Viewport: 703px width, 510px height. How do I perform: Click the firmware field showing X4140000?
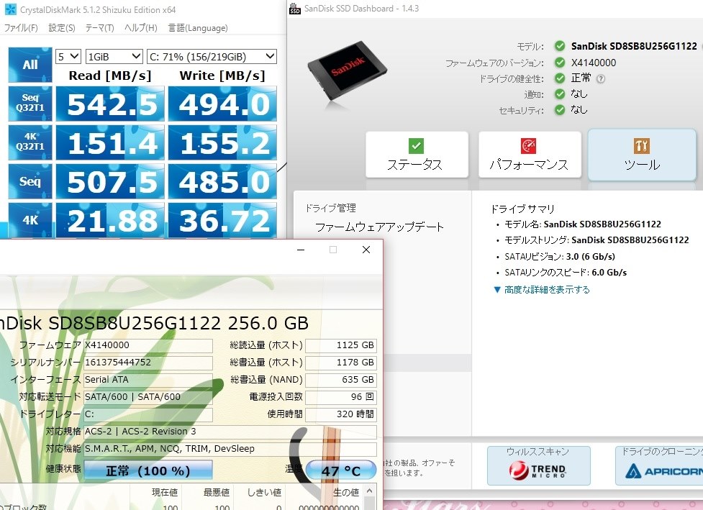(x=148, y=345)
